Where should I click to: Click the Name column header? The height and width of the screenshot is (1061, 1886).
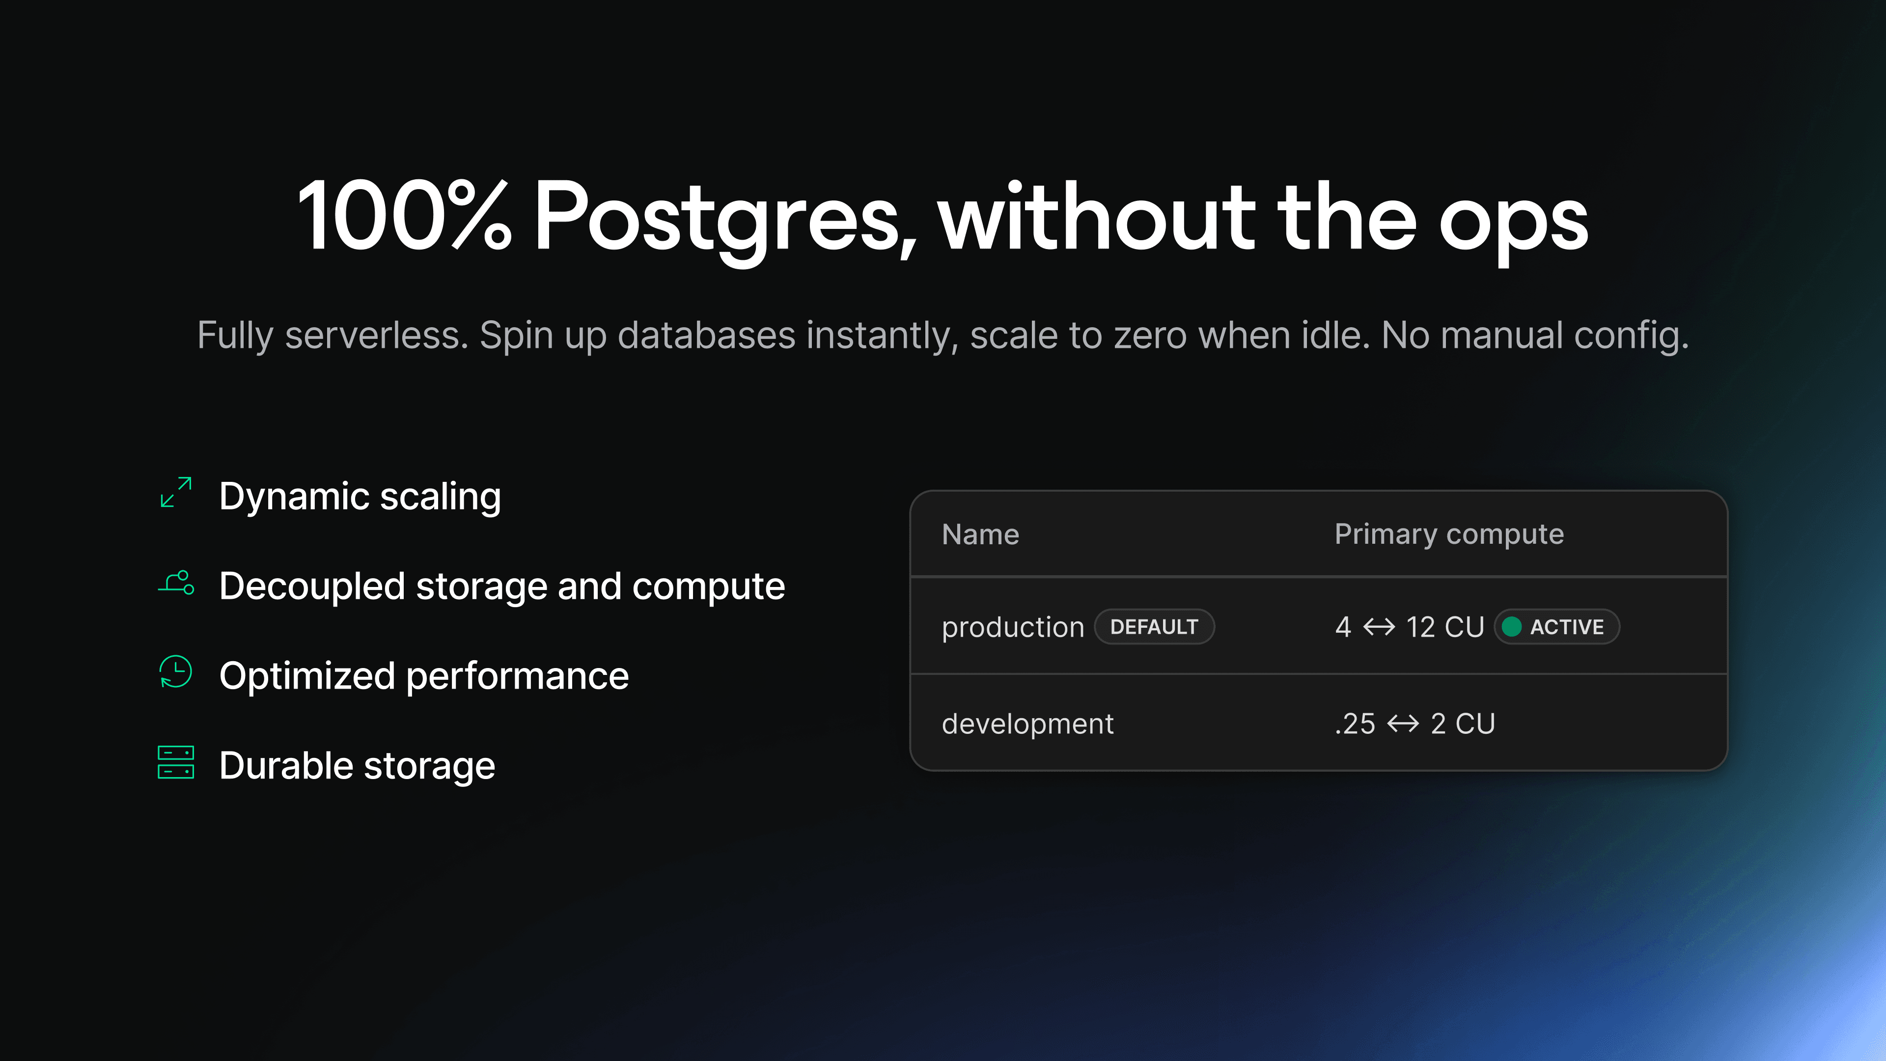pyautogui.click(x=980, y=534)
